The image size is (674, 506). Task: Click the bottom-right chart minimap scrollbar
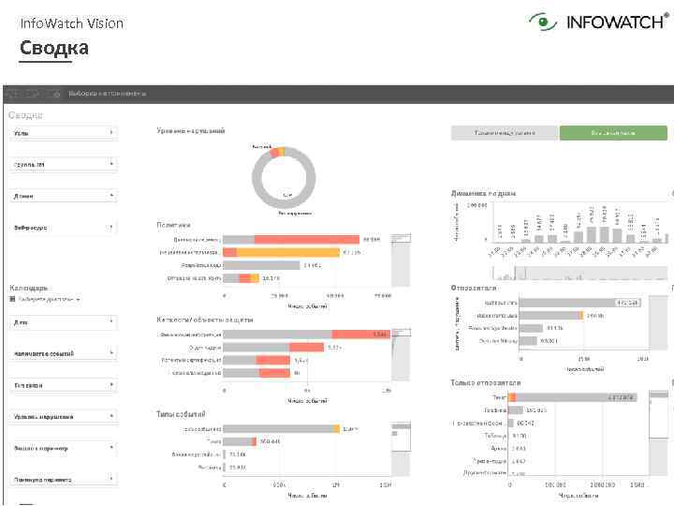(658, 432)
